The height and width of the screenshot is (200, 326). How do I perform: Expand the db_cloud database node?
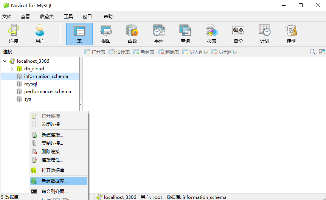pos(12,68)
